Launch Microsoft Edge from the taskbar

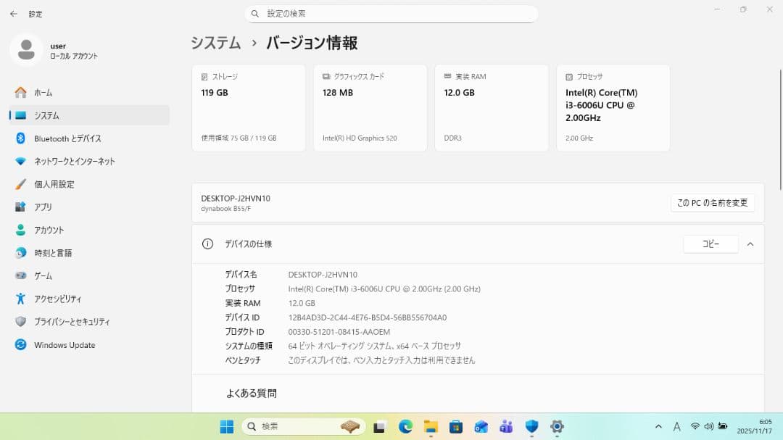405,426
